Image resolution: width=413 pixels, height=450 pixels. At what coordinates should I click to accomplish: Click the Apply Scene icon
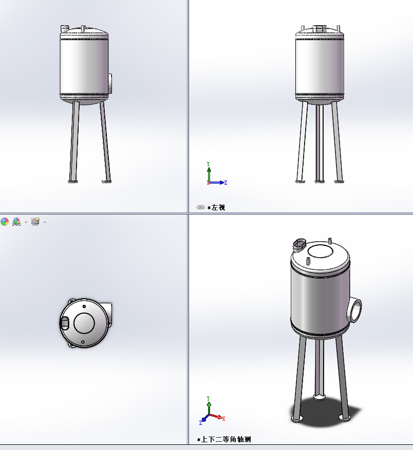click(16, 222)
